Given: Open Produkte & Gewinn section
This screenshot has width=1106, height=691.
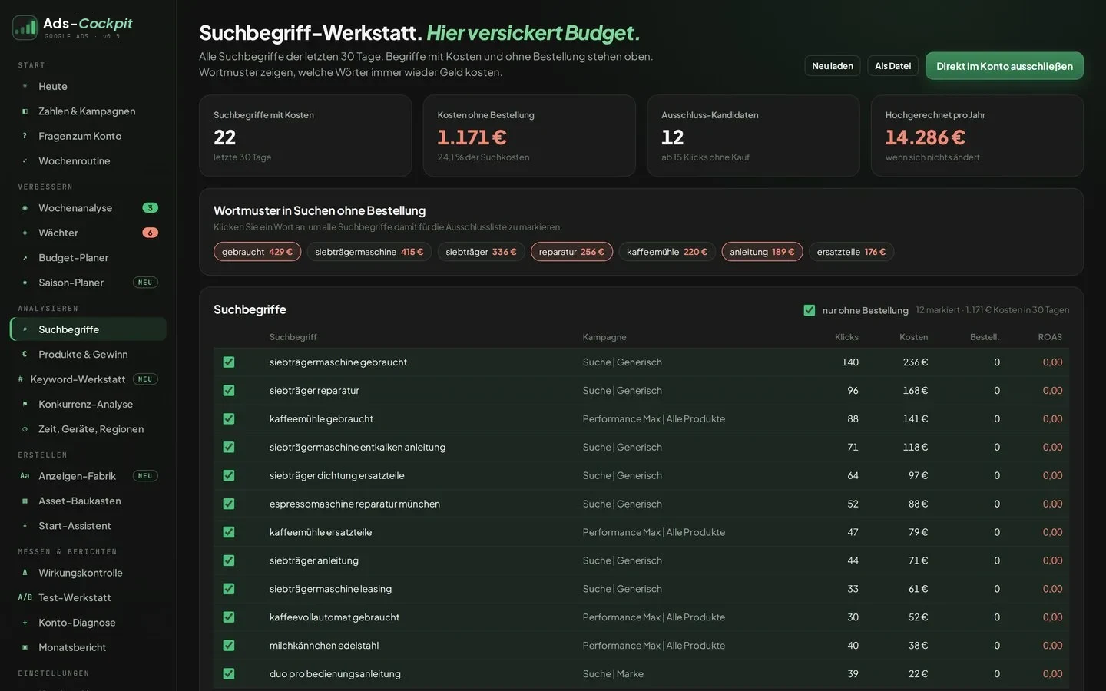Looking at the screenshot, I should pos(88,355).
